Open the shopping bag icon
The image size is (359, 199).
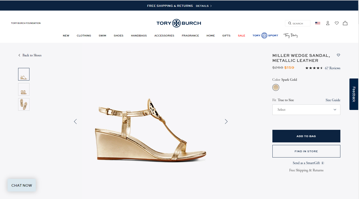point(345,23)
